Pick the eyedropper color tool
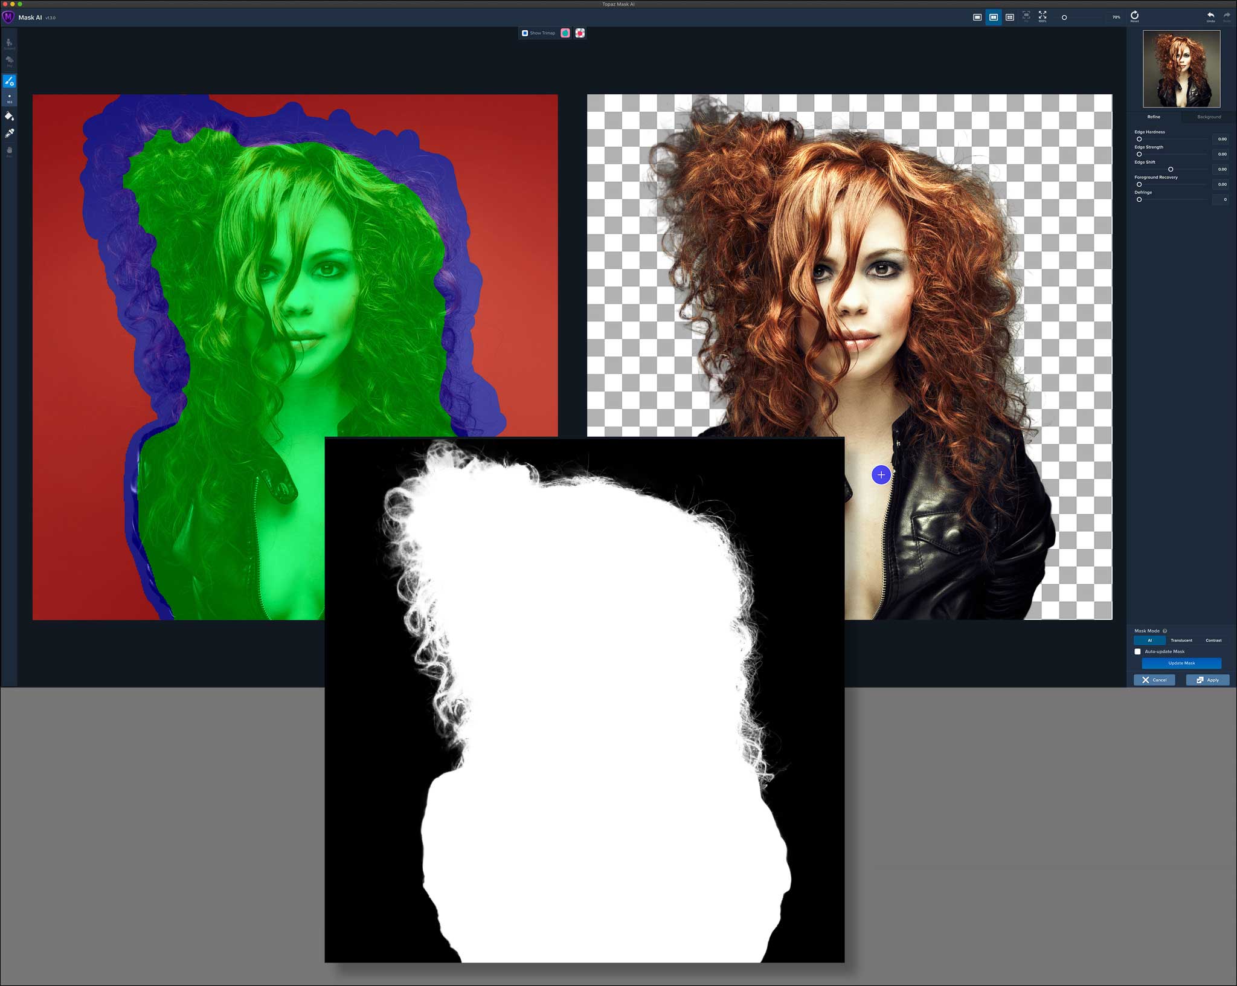Image resolution: width=1237 pixels, height=986 pixels. [x=9, y=133]
